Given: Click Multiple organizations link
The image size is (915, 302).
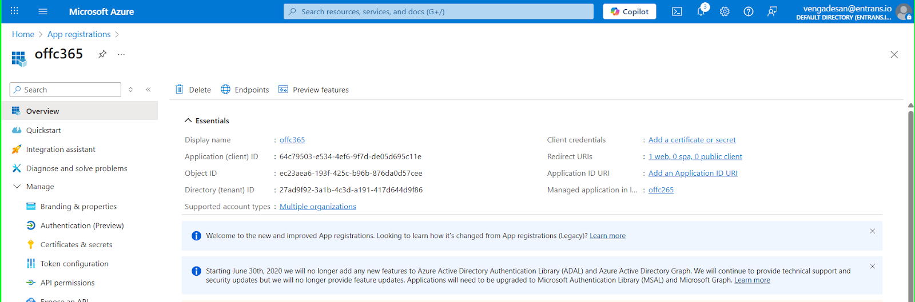Looking at the screenshot, I should [318, 207].
